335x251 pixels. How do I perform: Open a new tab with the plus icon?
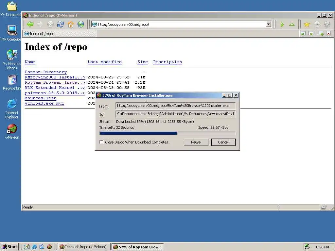321,34
